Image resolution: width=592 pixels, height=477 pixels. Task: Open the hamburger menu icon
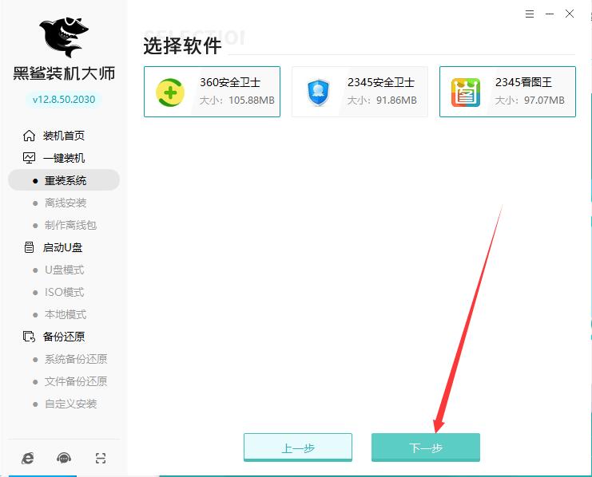coord(530,14)
